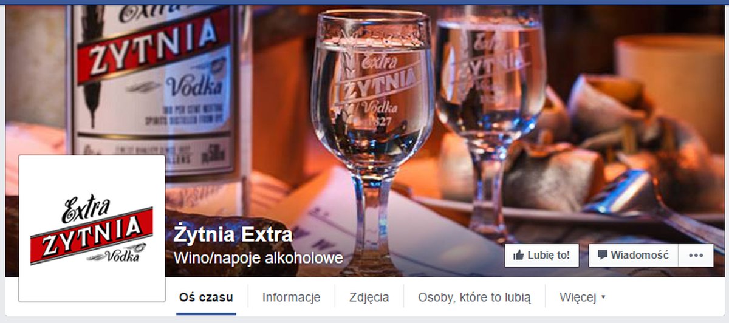This screenshot has height=323, width=729.
Task: Go to the Zdjęcia tab
Action: coord(369,297)
